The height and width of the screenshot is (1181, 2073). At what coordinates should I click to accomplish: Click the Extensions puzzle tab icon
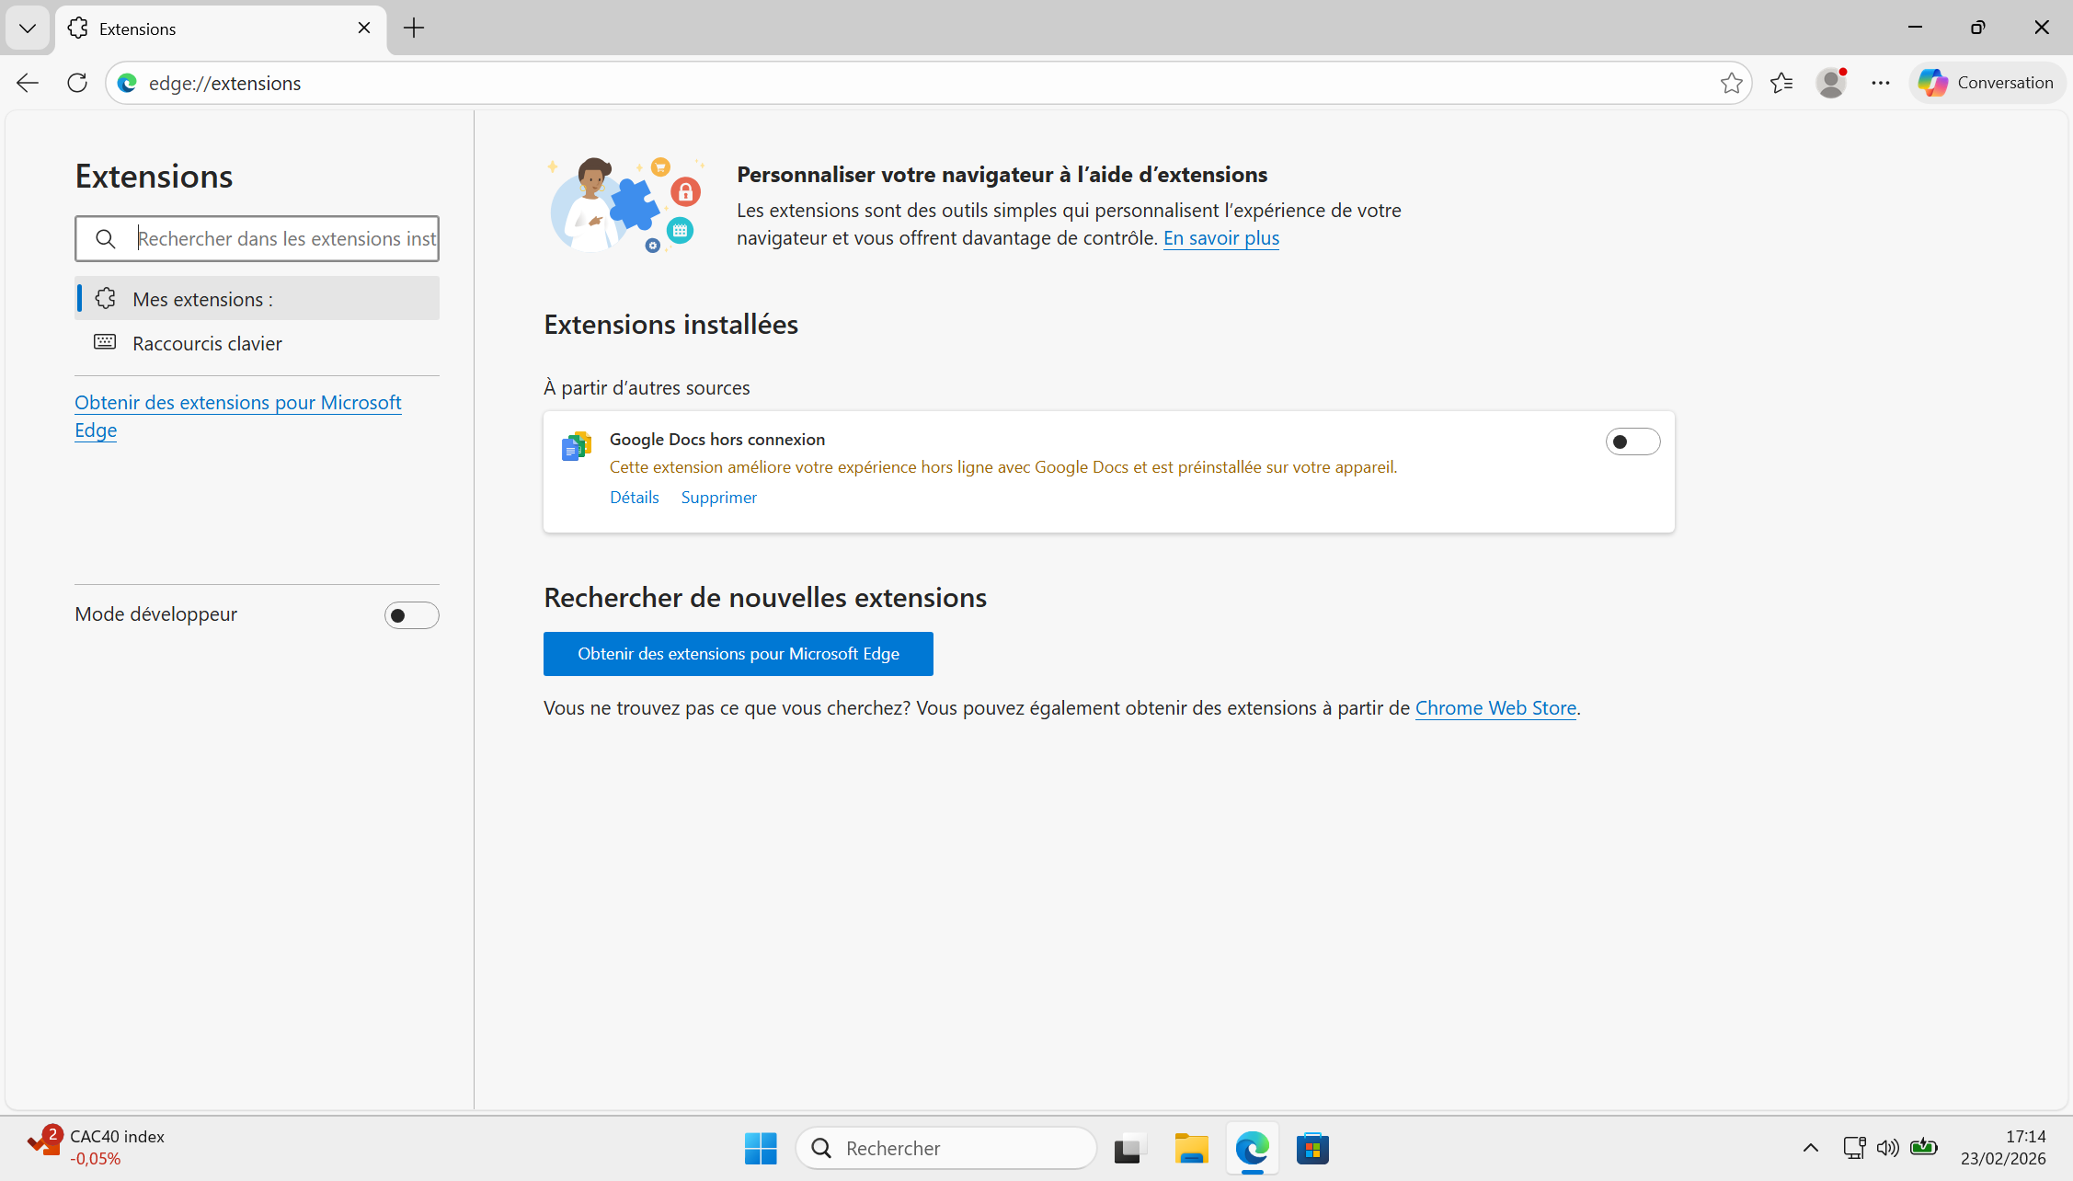pos(78,29)
